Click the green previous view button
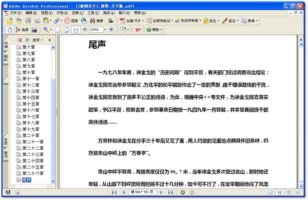Image resolution: width=308 pixels, height=200 pixels. 183,192
